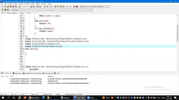Viewport: 179px width, 100px height.
Task: Open the empty member functions dropdown
Action: [x=72, y=10]
